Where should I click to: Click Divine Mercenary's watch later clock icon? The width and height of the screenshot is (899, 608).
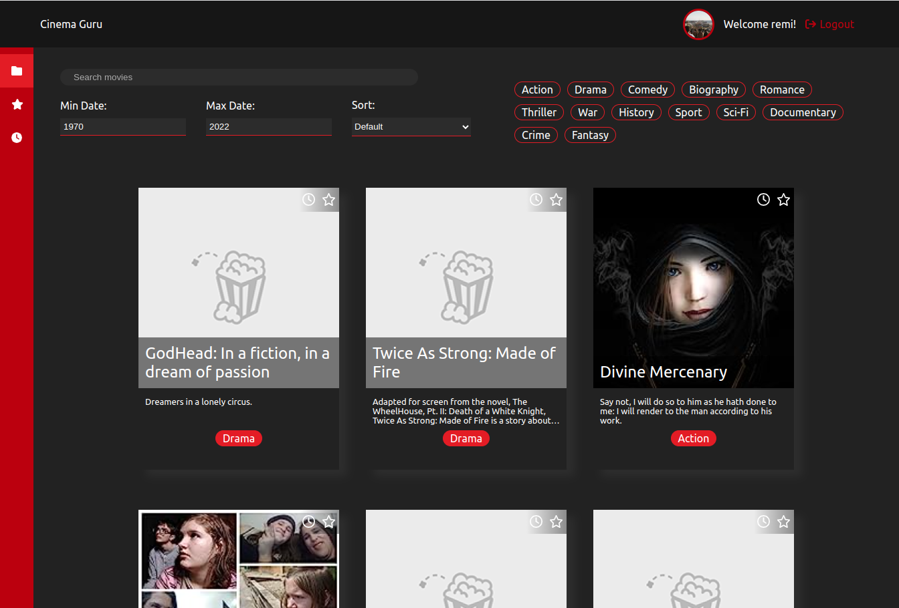pyautogui.click(x=763, y=199)
